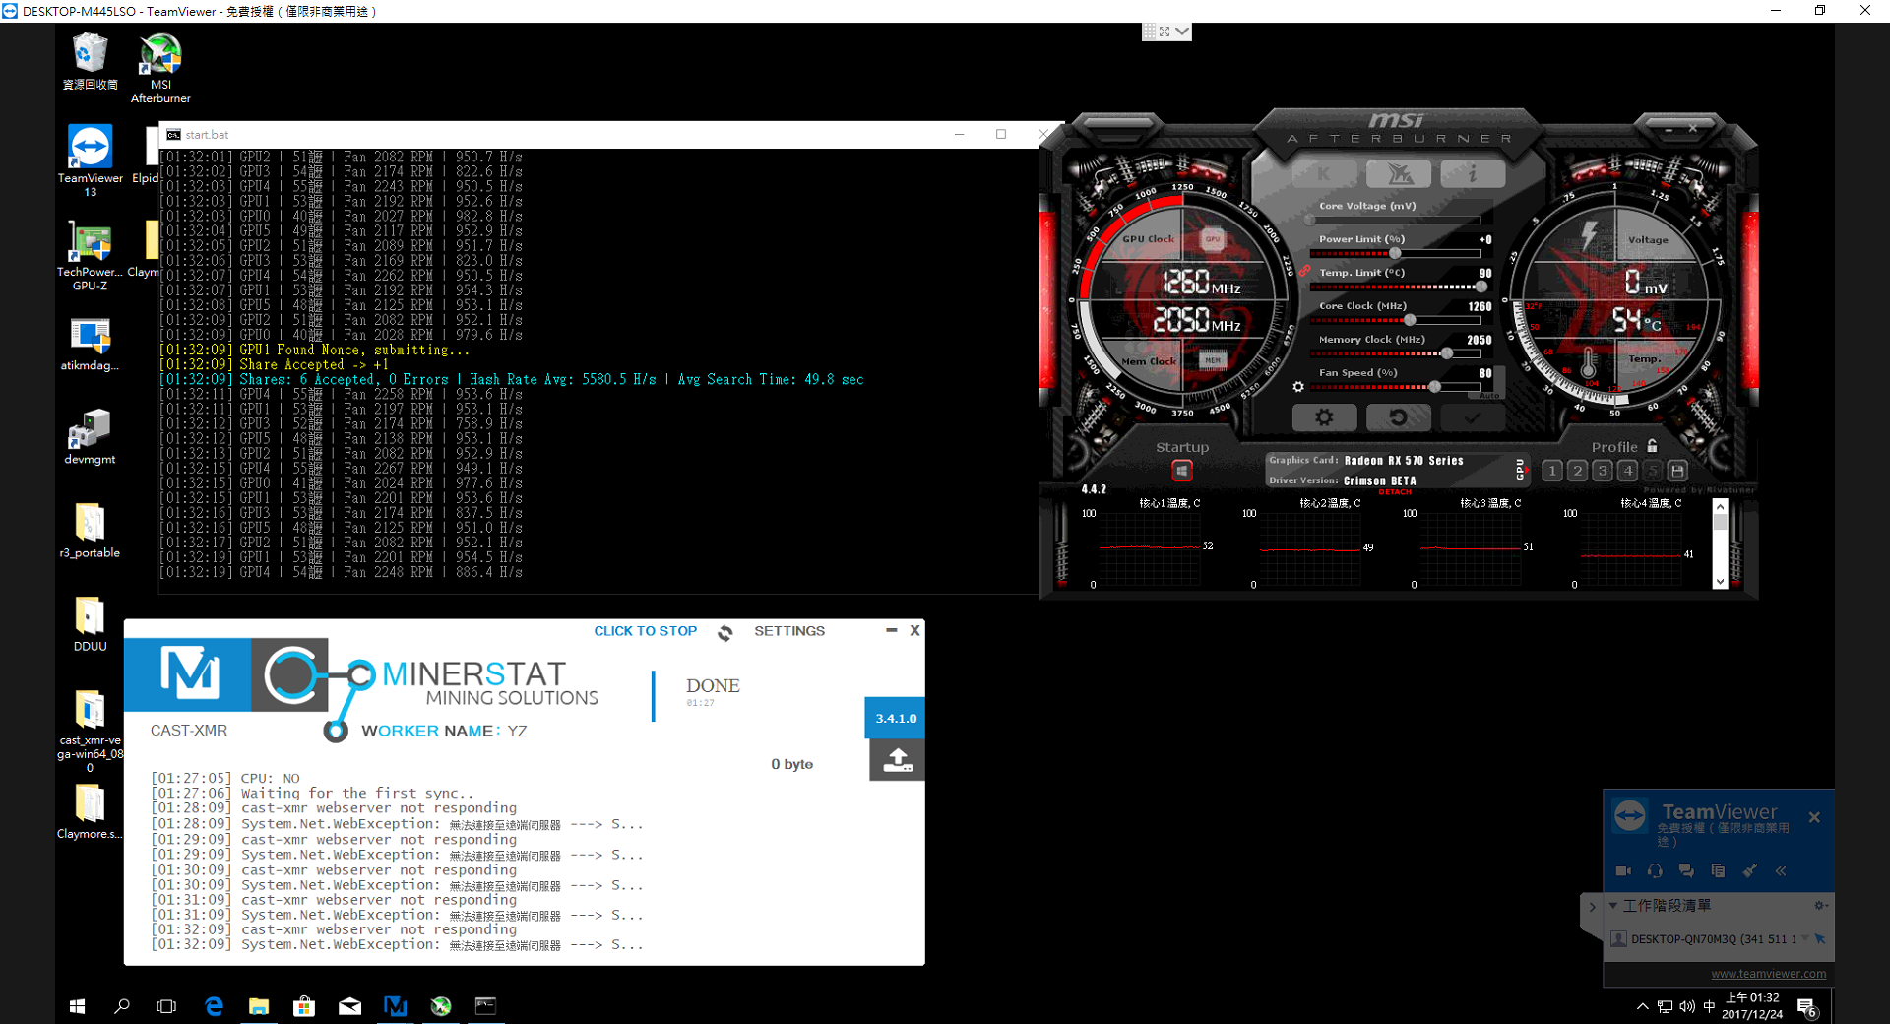Click the Temp. Limit slider handle

pyautogui.click(x=1480, y=287)
